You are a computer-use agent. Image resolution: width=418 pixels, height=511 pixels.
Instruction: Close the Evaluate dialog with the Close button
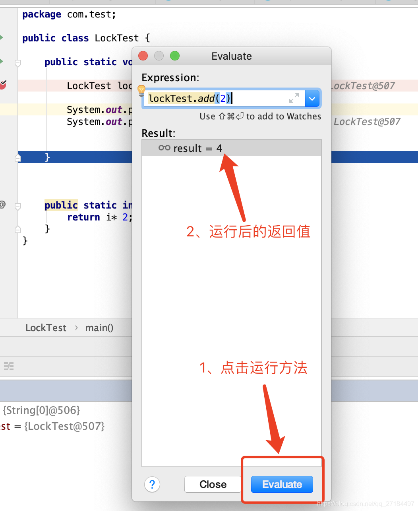tap(213, 484)
